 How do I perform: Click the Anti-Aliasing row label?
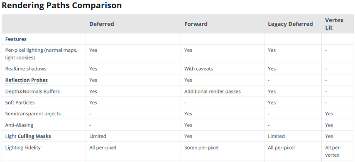(19, 125)
